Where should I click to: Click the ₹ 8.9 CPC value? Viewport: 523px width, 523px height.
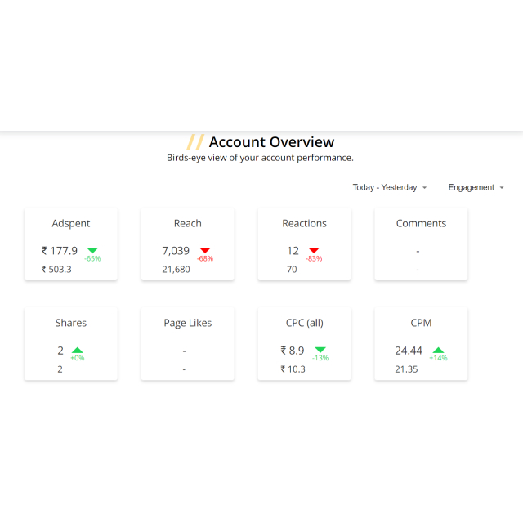tap(293, 351)
